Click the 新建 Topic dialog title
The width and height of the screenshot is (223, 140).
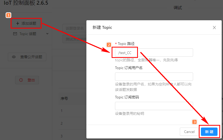click(102, 28)
